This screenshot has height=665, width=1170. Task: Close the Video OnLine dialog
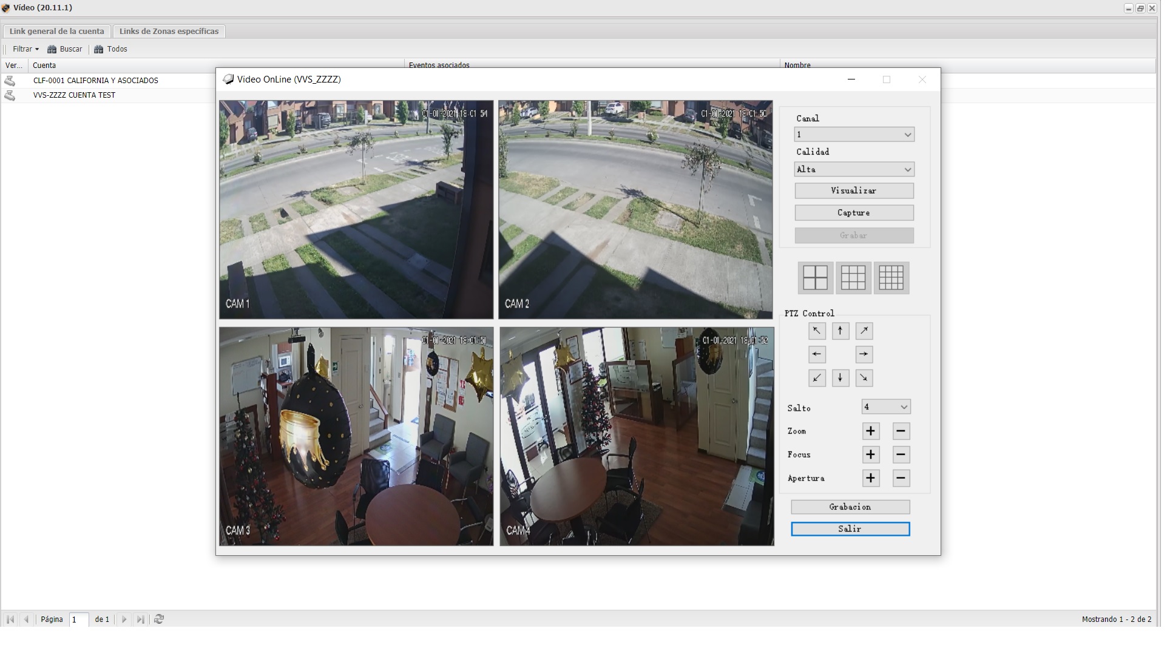(x=922, y=79)
